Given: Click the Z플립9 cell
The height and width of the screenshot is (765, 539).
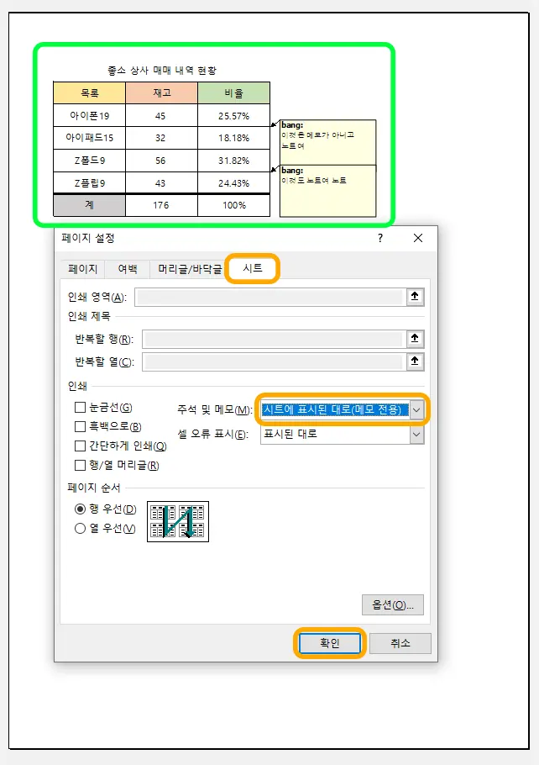Looking at the screenshot, I should coord(90,183).
